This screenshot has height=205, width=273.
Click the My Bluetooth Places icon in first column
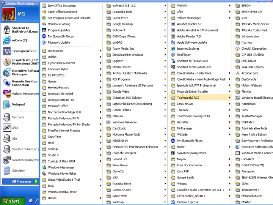coord(44,36)
